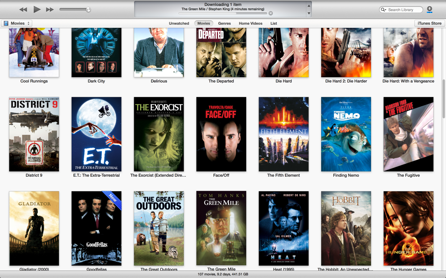Show previous status display item arrow
Screen dimensions: 446x278
pyautogui.click(x=309, y=6)
